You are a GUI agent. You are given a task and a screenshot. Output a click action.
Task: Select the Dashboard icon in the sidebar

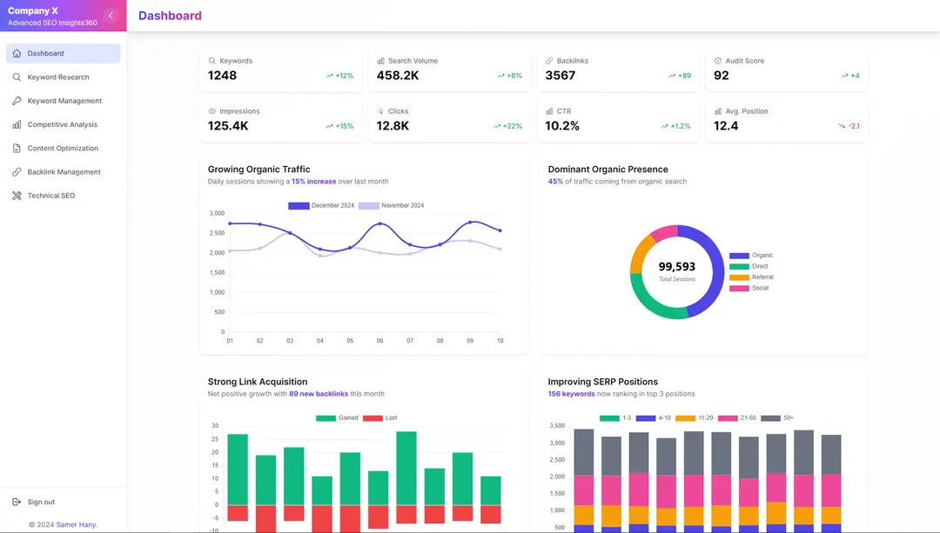pos(17,53)
